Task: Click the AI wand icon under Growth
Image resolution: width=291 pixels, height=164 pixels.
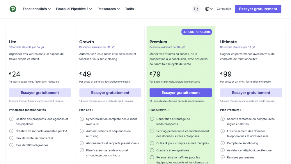Action: tap(113, 47)
